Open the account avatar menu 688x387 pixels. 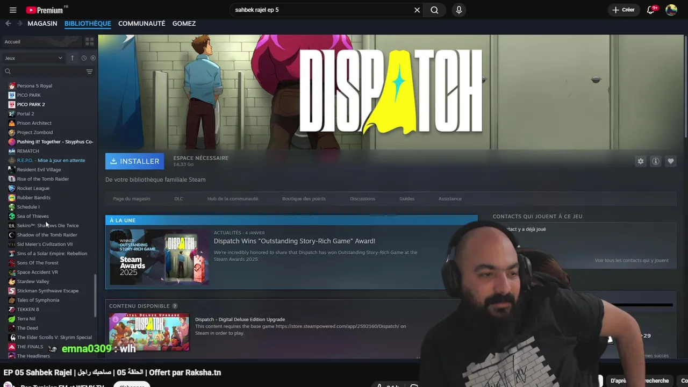671,10
